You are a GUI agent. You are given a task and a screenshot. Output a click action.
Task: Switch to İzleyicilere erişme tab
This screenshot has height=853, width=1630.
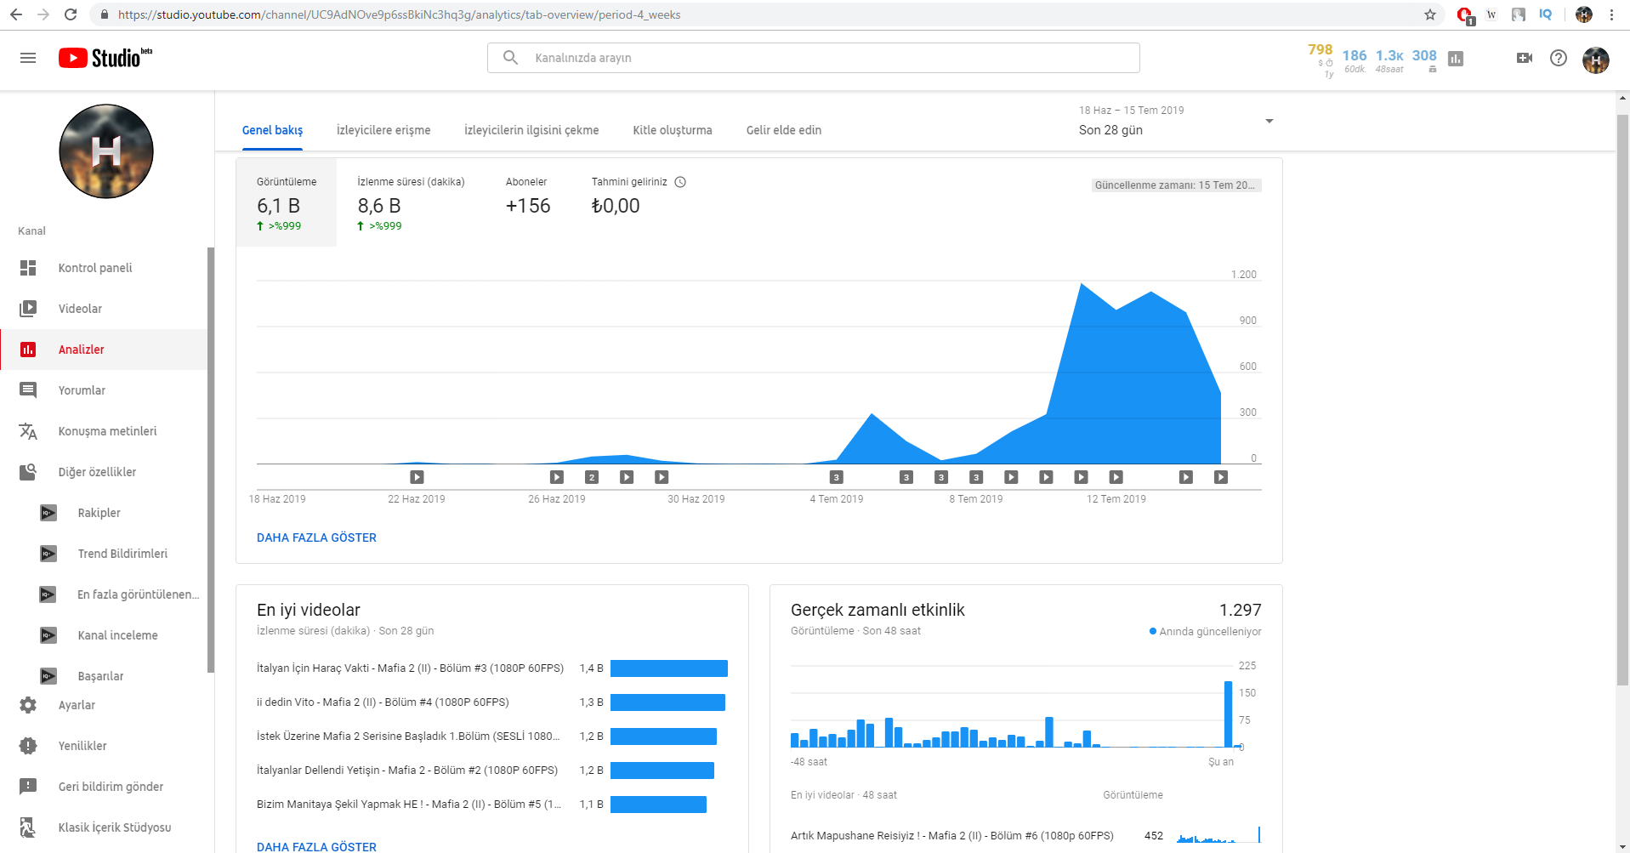pyautogui.click(x=383, y=130)
